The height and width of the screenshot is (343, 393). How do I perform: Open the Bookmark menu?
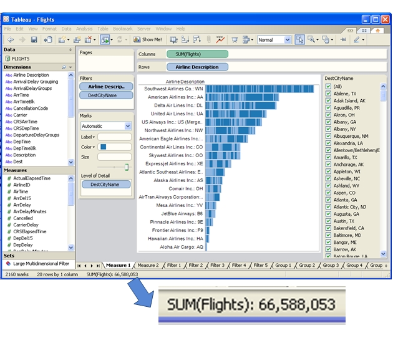(x=122, y=29)
